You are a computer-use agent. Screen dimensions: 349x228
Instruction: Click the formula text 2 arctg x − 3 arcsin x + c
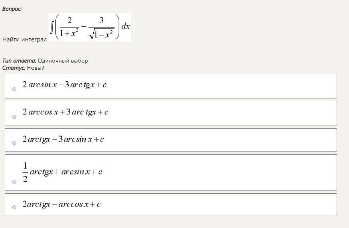point(63,139)
